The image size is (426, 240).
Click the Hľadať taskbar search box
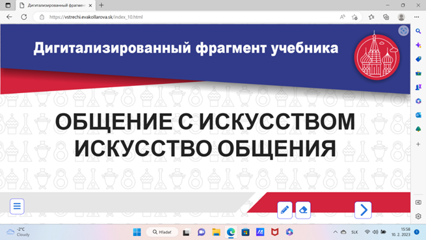162,232
